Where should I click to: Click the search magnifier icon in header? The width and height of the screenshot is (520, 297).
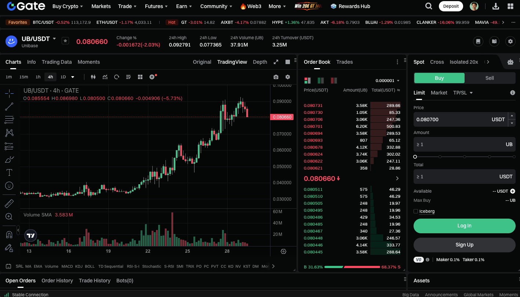(x=428, y=6)
